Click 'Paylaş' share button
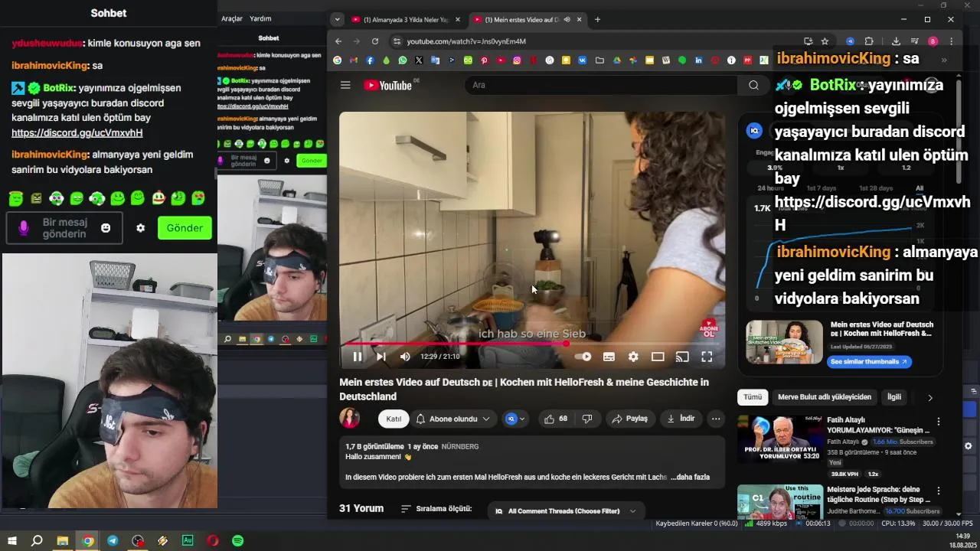This screenshot has width=980, height=551. click(630, 419)
